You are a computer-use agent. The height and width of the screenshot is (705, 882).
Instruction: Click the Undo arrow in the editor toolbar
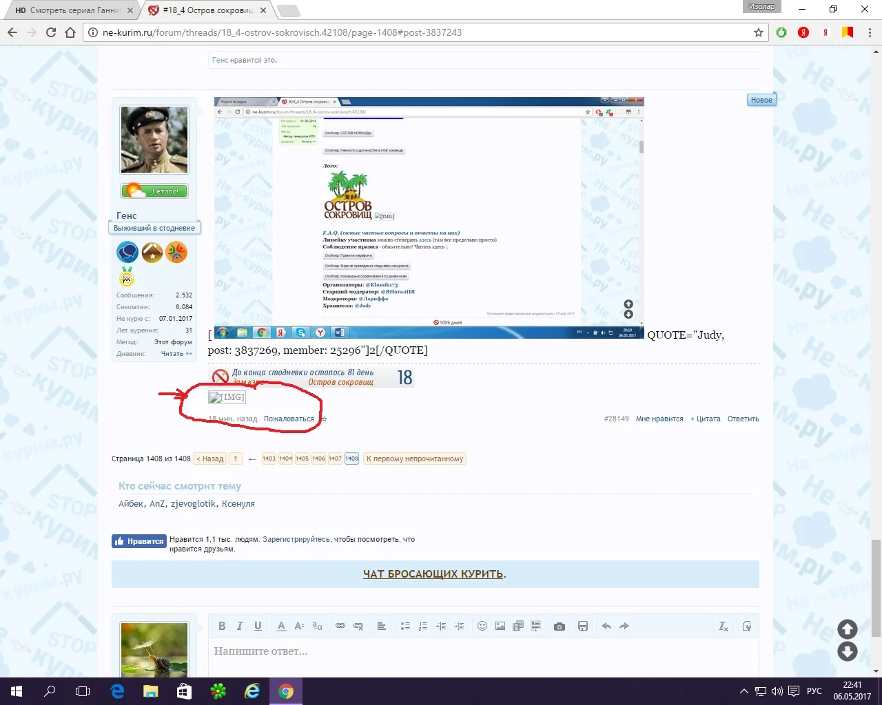click(606, 626)
